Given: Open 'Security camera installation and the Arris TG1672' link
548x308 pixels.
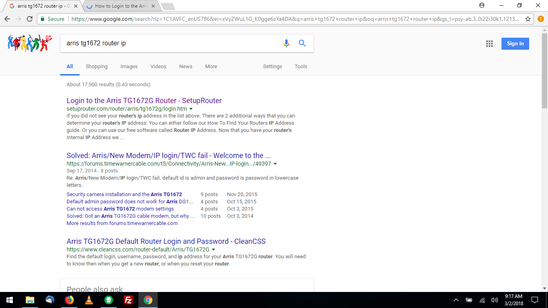Looking at the screenshot, I should pos(124,195).
